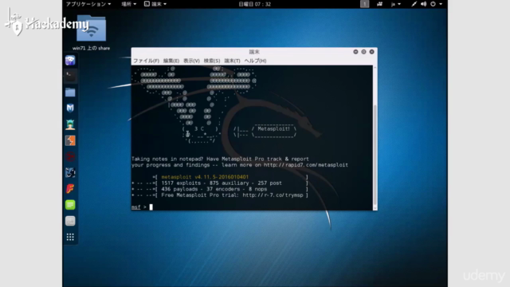The image size is (510, 287).
Task: Click the msf > prompt line
Action: pyautogui.click(x=142, y=207)
